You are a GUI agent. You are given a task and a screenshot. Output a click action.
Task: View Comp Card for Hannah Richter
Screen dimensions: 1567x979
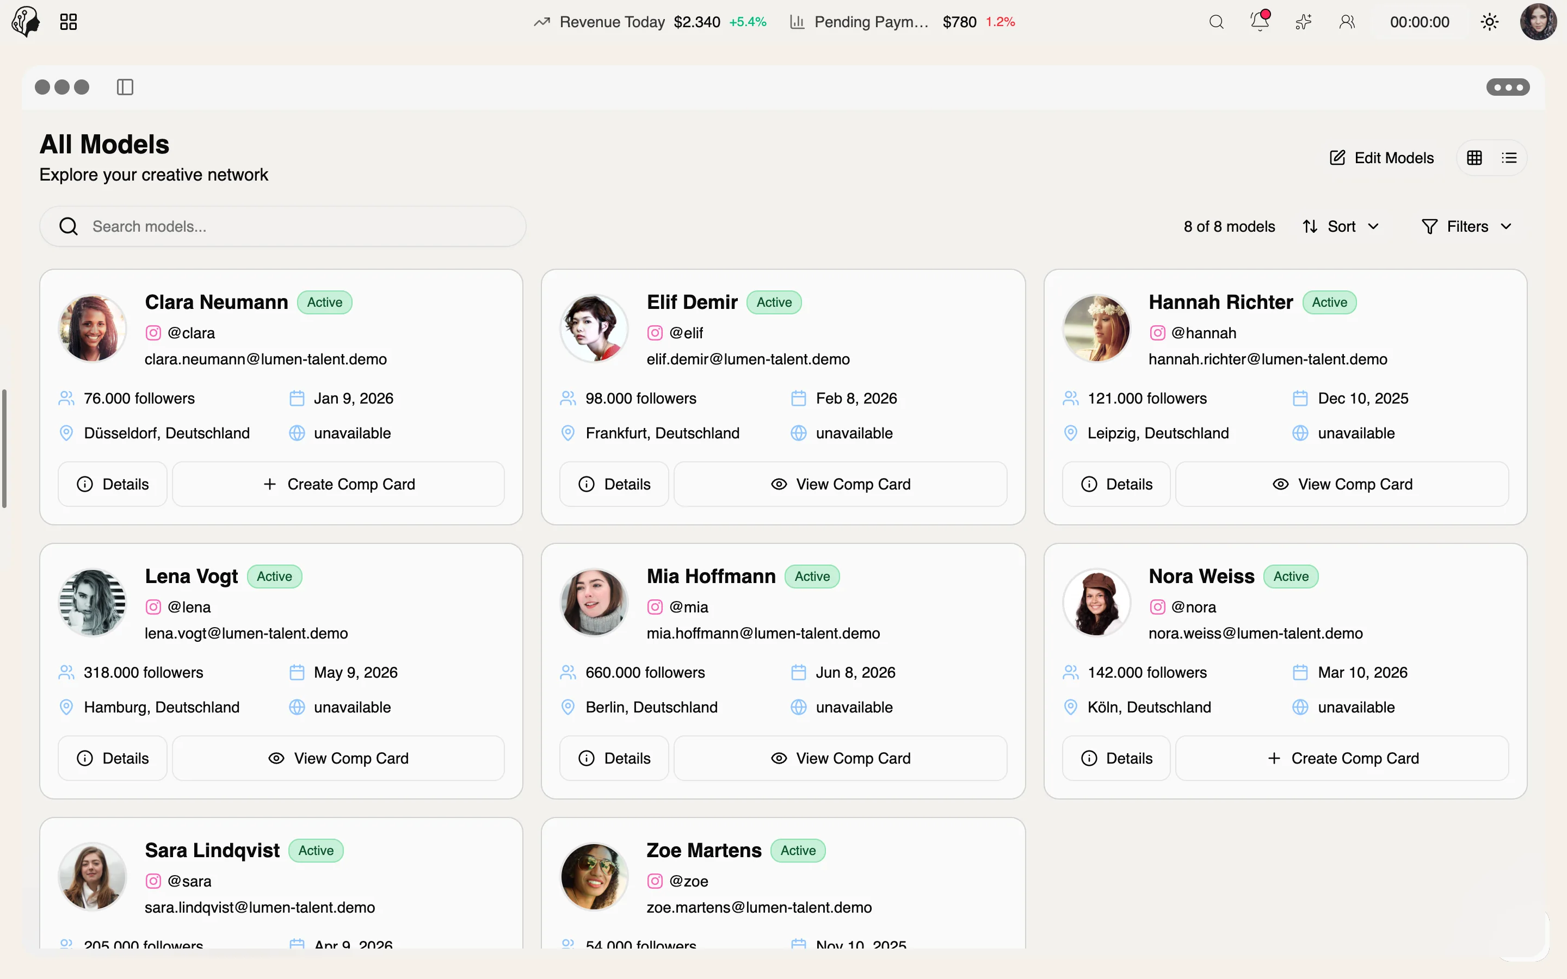tap(1342, 484)
